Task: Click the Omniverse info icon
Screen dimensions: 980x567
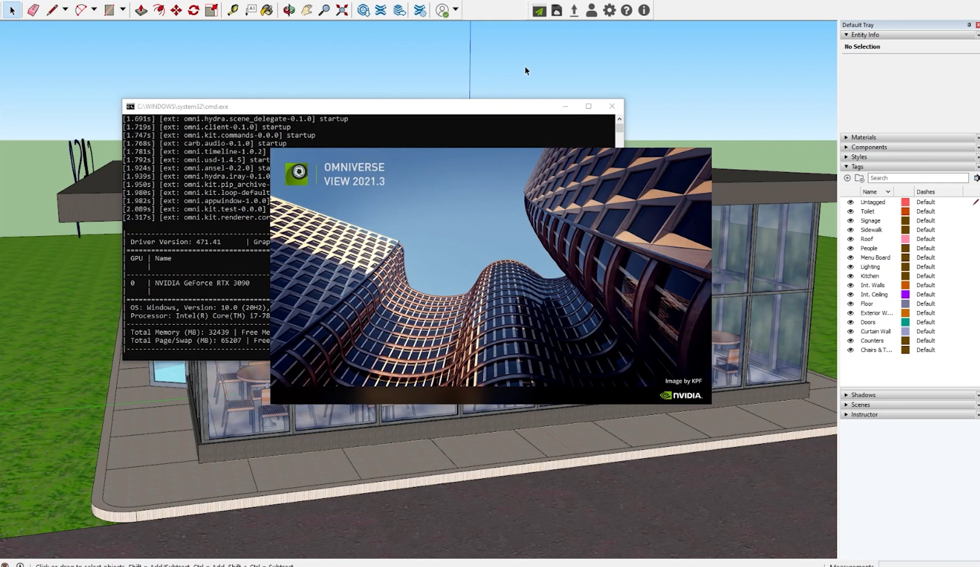Action: tap(644, 10)
